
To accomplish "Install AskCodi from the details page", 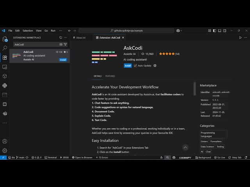I will pyautogui.click(x=128, y=65).
